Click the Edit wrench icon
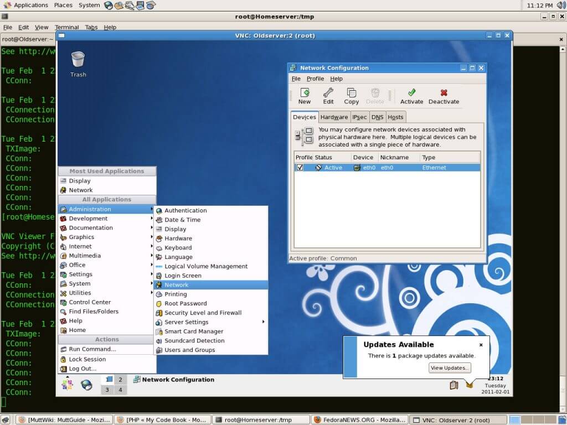 pyautogui.click(x=328, y=95)
